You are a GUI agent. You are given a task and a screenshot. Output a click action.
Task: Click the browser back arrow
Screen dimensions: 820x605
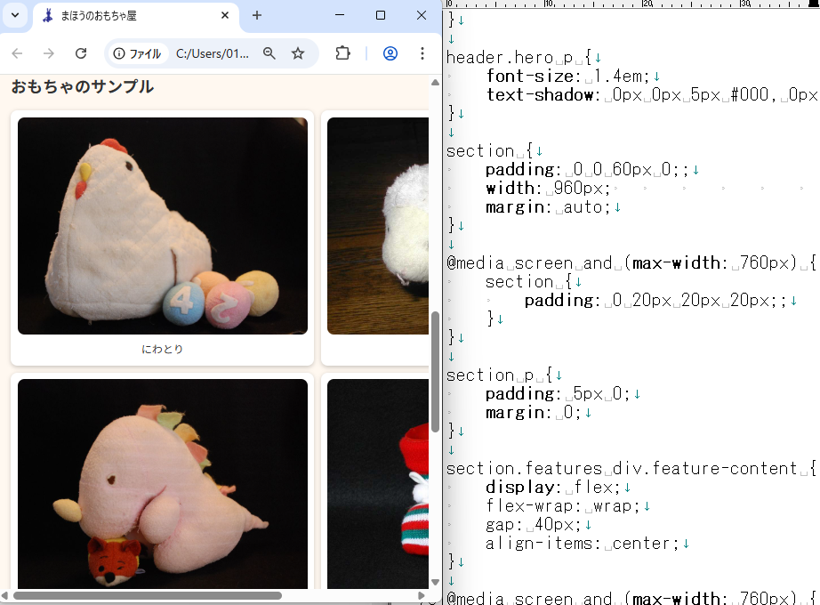(17, 53)
